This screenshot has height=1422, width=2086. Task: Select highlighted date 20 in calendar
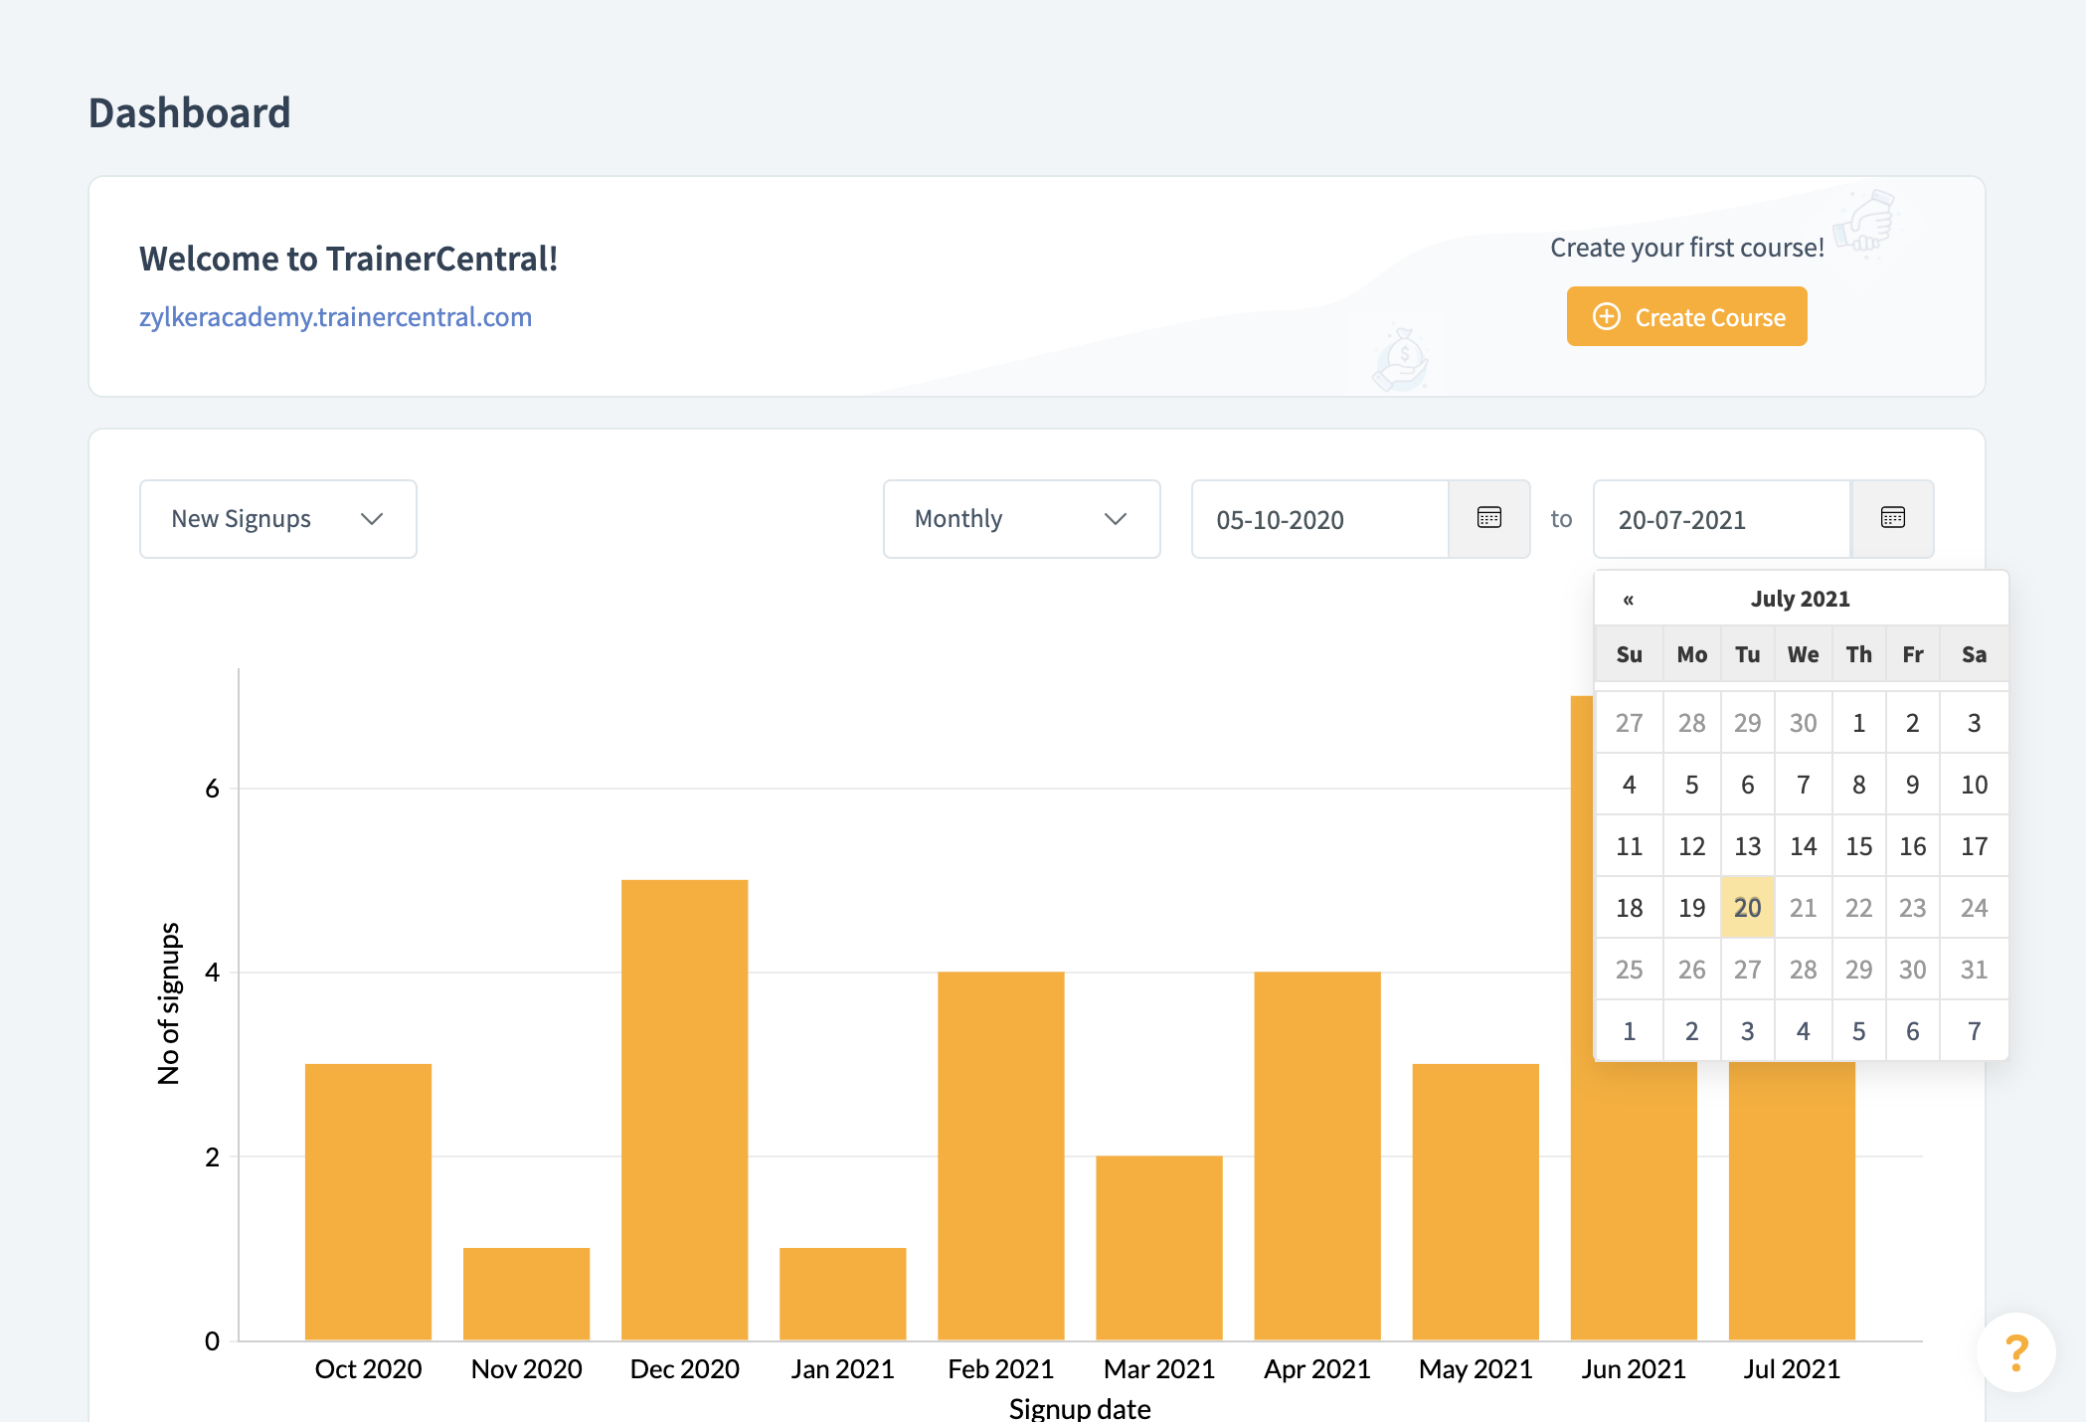tap(1747, 908)
